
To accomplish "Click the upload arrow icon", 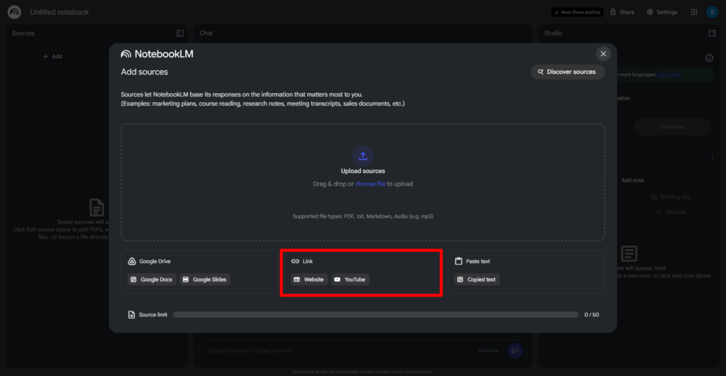I will [363, 156].
